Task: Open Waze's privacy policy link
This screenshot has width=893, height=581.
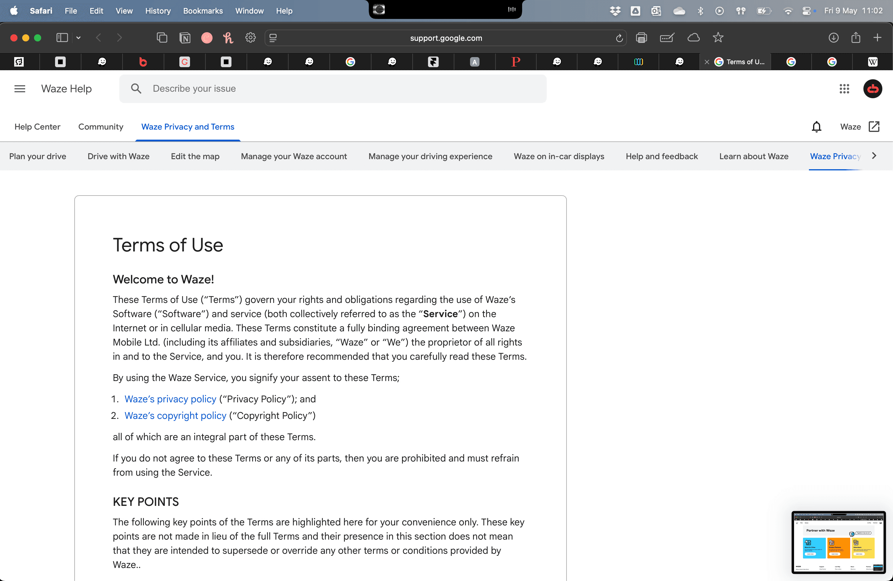Action: coord(170,399)
